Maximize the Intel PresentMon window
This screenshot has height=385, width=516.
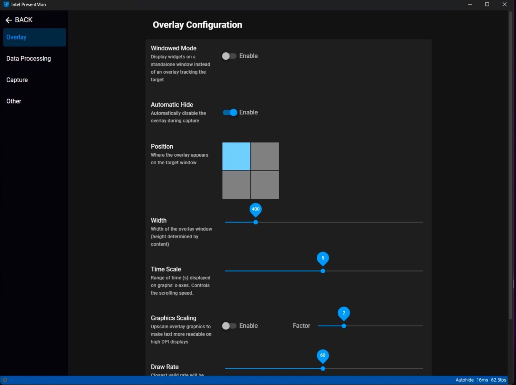click(x=487, y=4)
